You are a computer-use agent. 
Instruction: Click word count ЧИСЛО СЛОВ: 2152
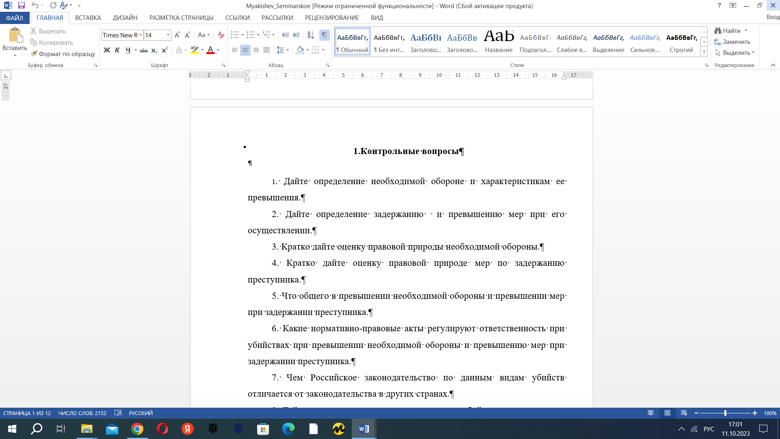click(82, 413)
